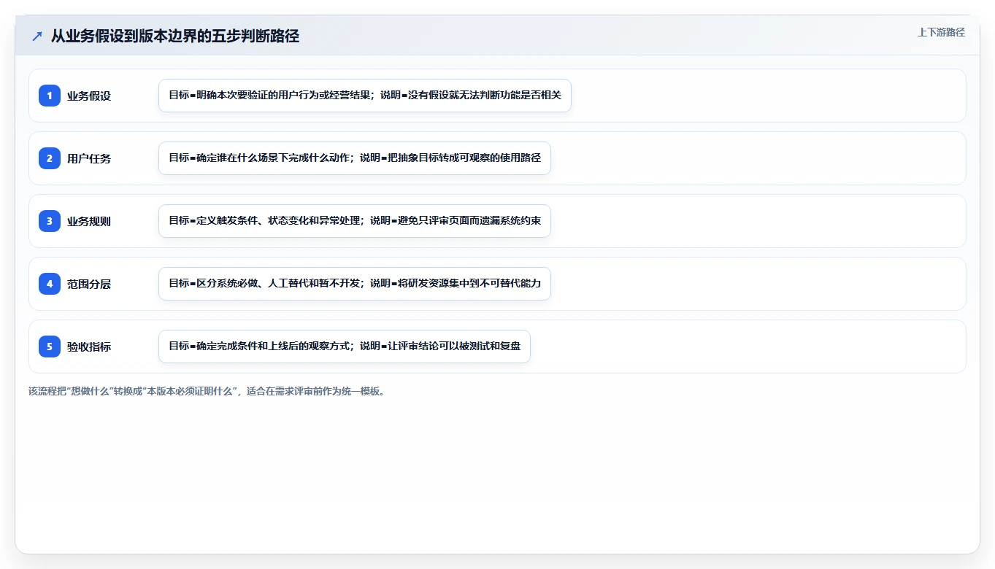Select the 范围分层 step label
This screenshot has height=569, width=995.
click(89, 284)
